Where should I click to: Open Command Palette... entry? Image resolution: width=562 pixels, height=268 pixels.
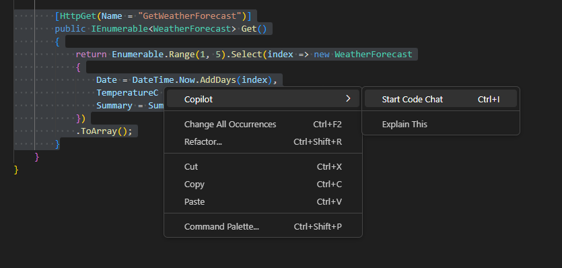pos(263,226)
